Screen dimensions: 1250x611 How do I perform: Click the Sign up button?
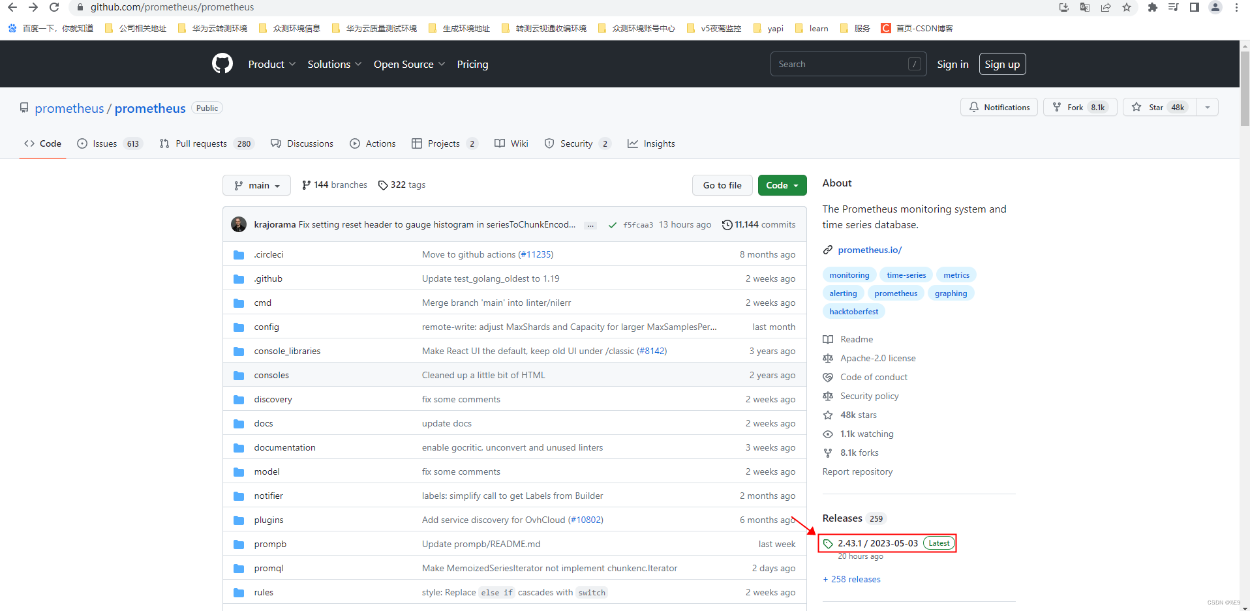point(1002,64)
